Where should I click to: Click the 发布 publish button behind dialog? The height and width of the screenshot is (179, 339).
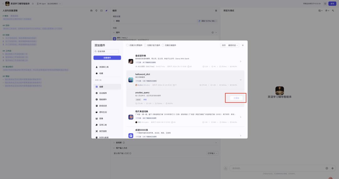coord(332,3)
